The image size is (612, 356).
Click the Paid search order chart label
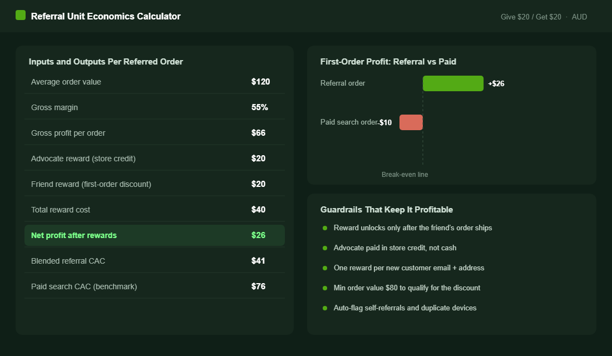click(x=349, y=122)
